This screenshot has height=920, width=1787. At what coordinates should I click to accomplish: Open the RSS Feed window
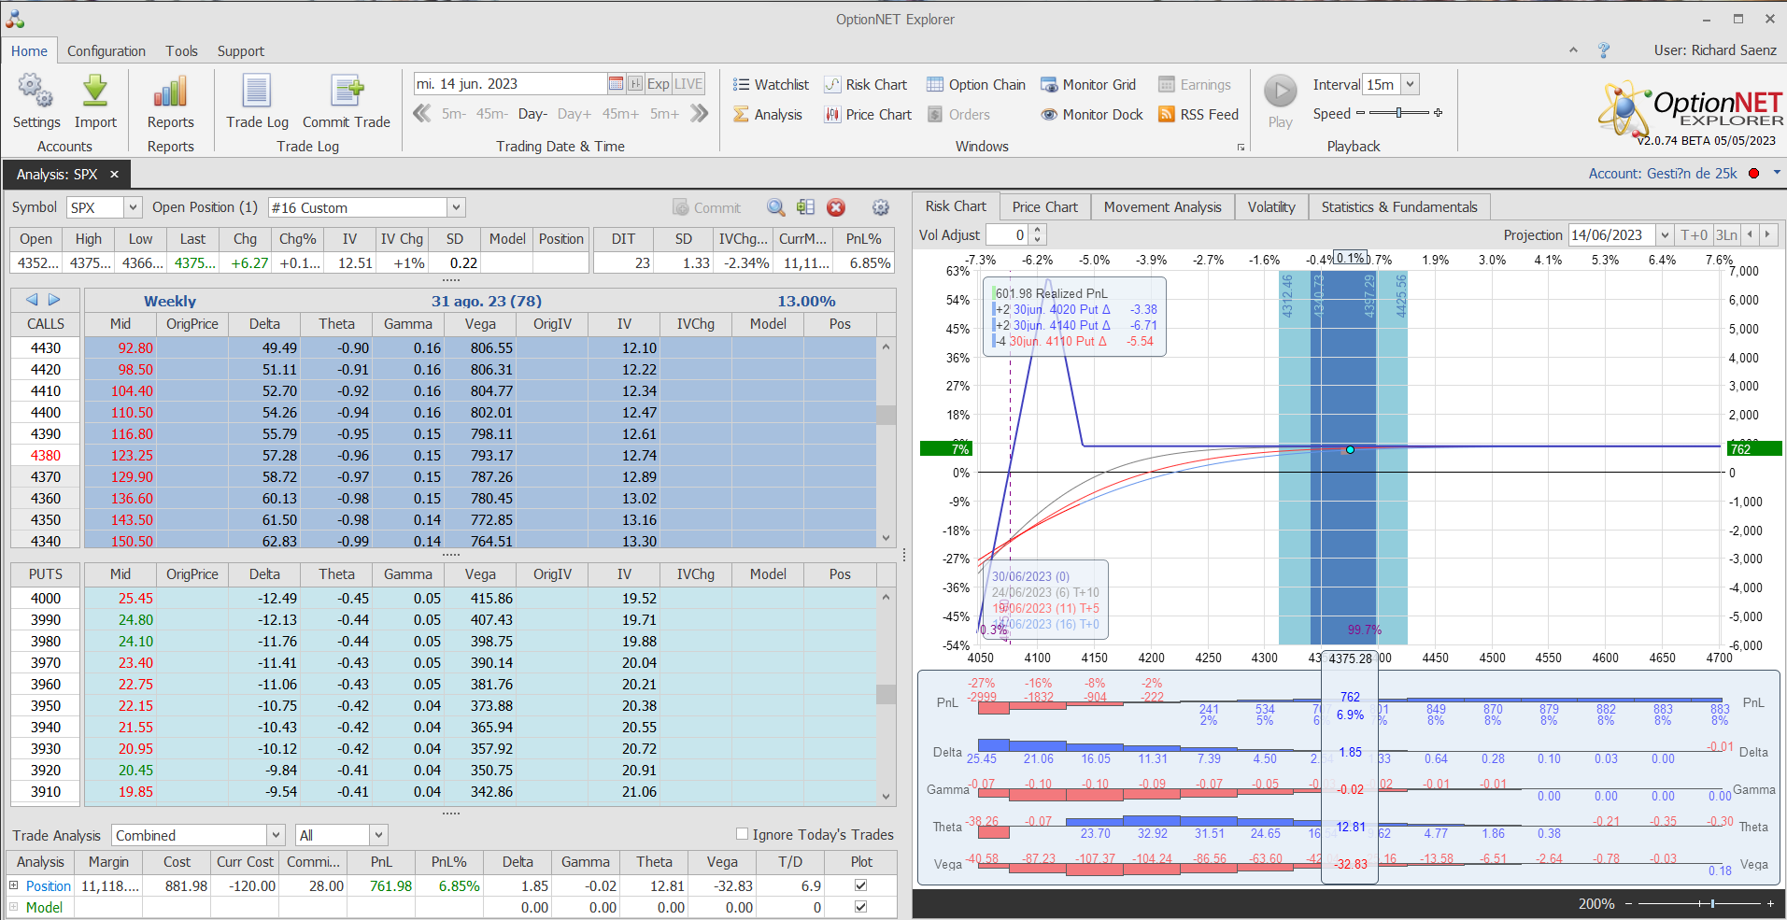click(1198, 115)
